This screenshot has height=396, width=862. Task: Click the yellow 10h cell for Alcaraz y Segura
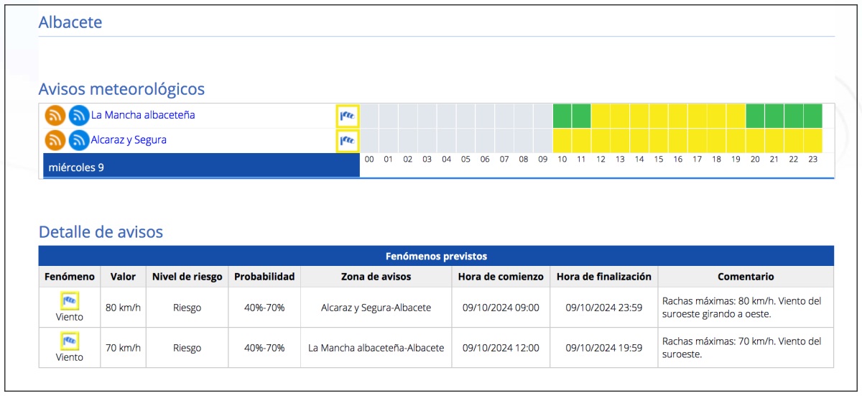(x=562, y=140)
